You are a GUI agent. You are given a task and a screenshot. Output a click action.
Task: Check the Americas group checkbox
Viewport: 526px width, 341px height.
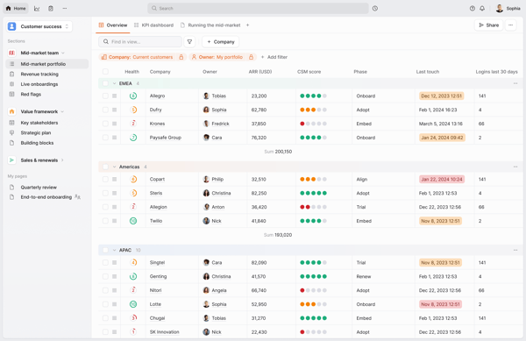[105, 167]
